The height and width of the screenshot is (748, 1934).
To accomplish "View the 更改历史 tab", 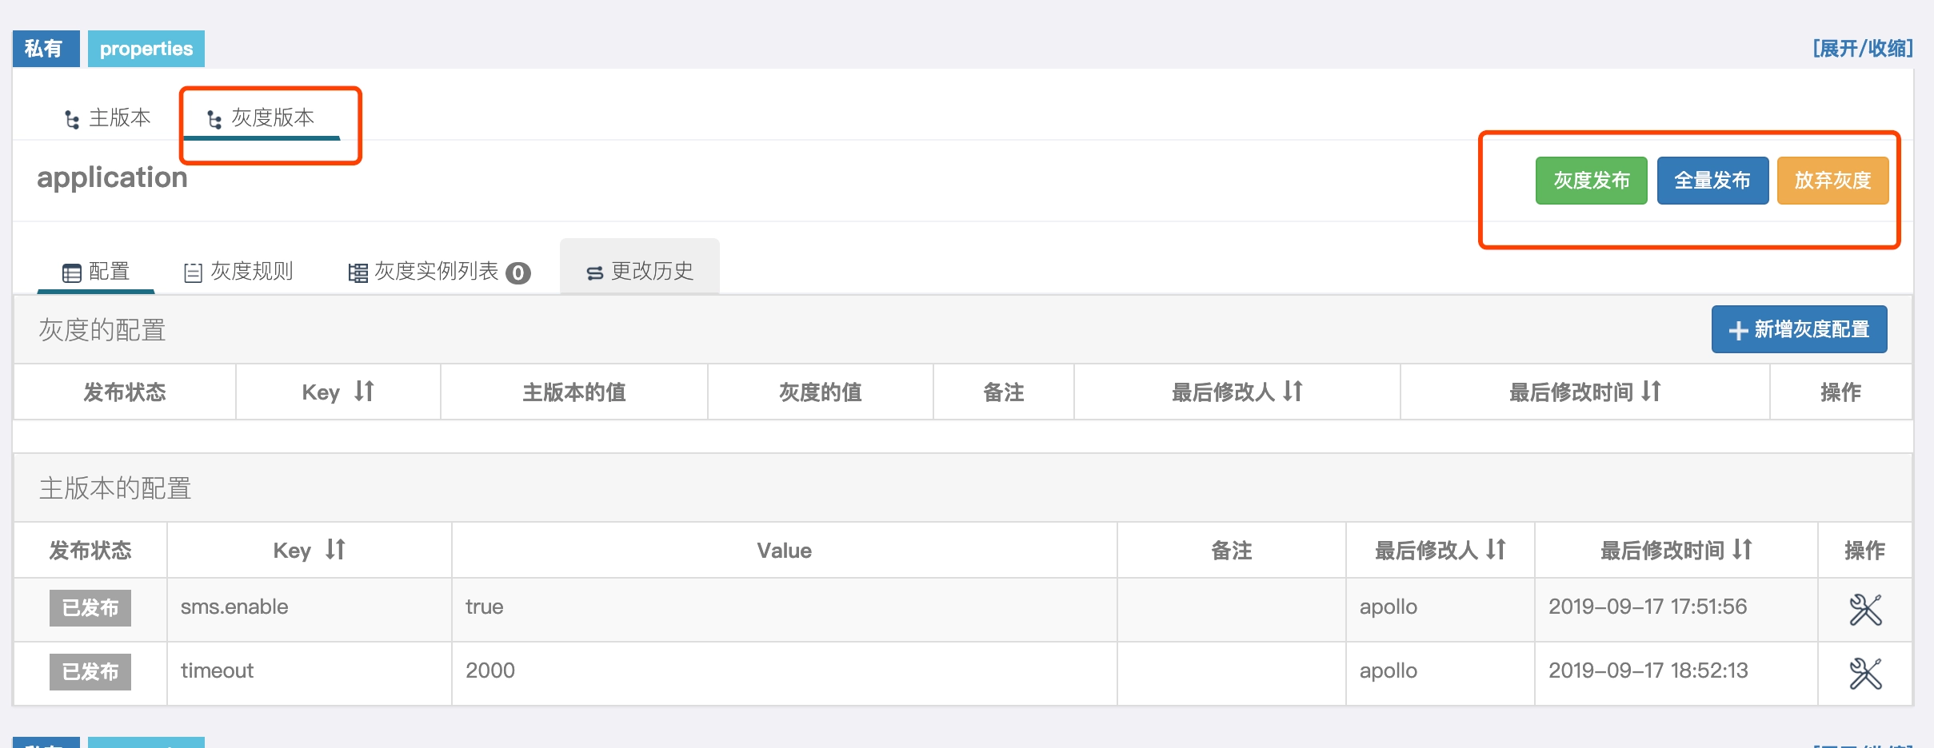I will click(x=640, y=272).
